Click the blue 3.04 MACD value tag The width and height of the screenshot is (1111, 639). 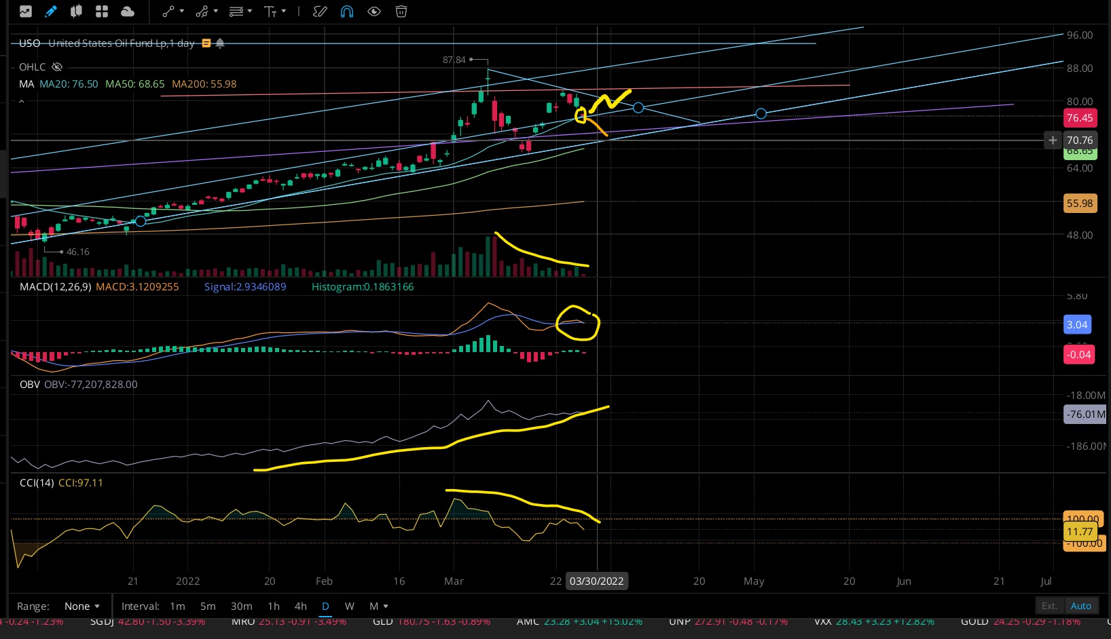coord(1077,324)
